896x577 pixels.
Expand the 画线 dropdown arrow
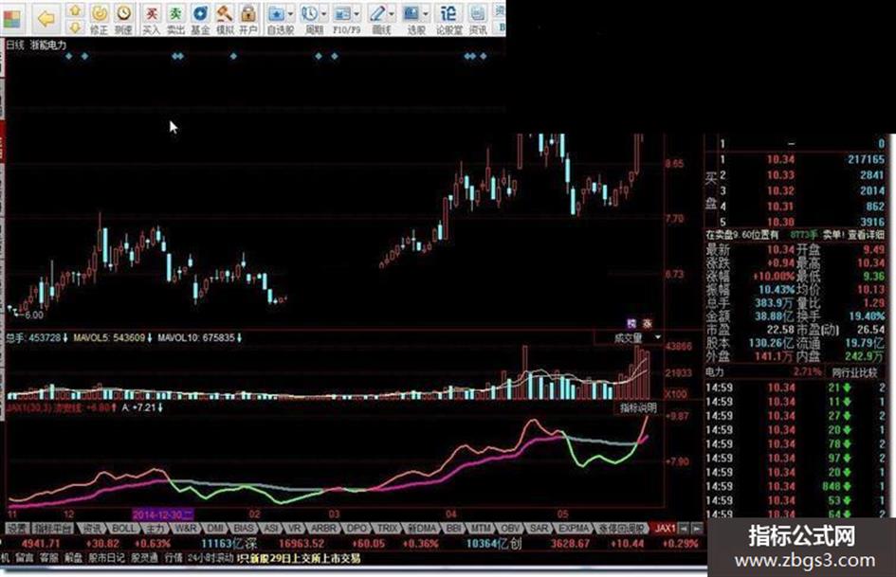click(x=392, y=13)
